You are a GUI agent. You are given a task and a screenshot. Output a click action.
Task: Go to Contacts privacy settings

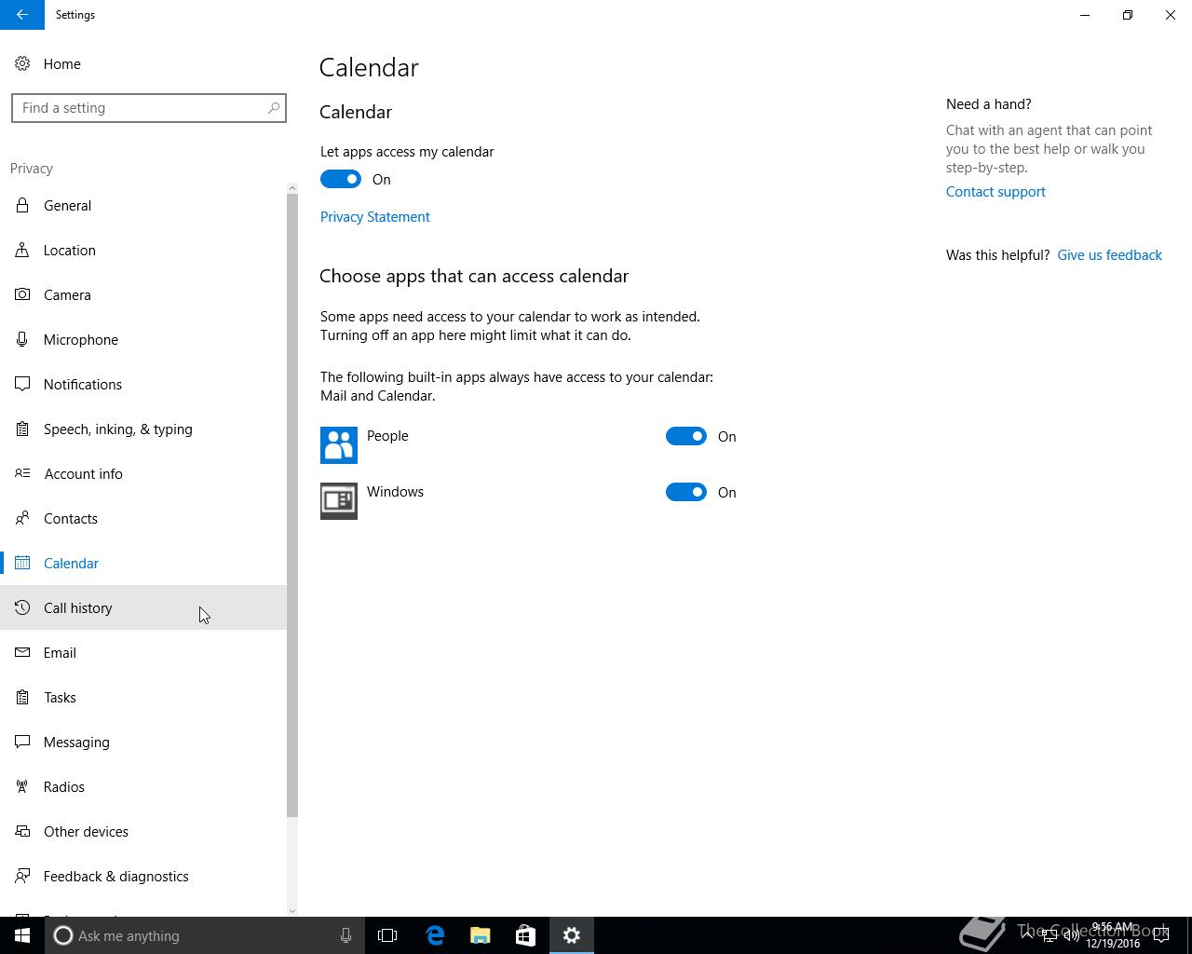point(143,518)
